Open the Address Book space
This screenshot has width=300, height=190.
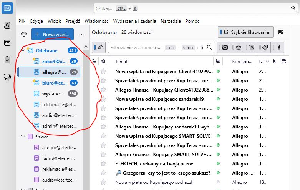pyautogui.click(x=7, y=25)
